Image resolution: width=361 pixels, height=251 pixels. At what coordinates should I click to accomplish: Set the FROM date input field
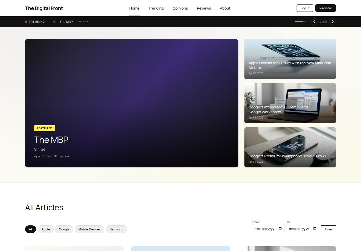point(268,229)
